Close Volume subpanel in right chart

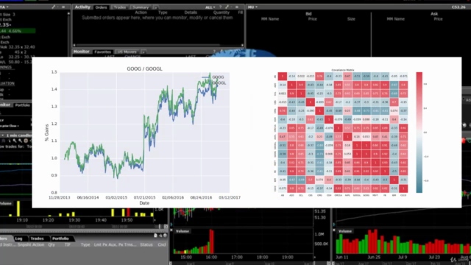334,230
